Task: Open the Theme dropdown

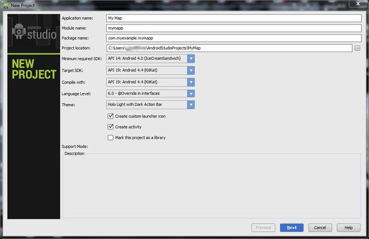Action: tap(190, 105)
